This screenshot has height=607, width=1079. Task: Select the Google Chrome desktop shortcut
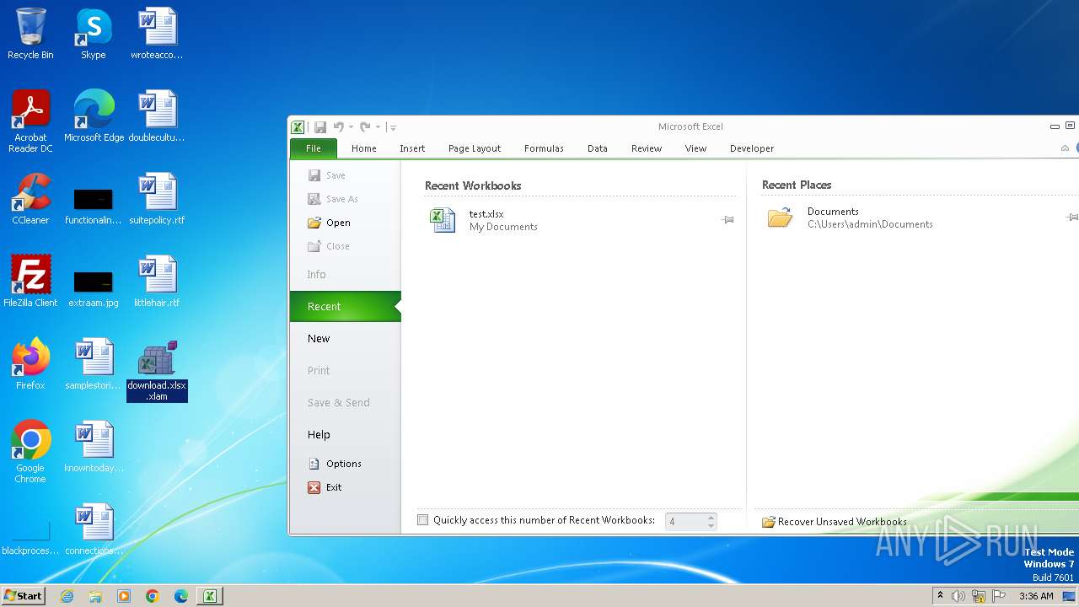click(x=30, y=453)
